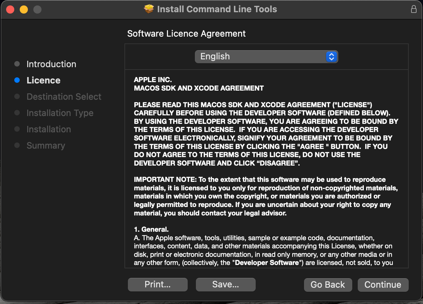Screen dimensions: 423x304
Task: Click the Install Command Line Tools window title
Action: (217, 9)
